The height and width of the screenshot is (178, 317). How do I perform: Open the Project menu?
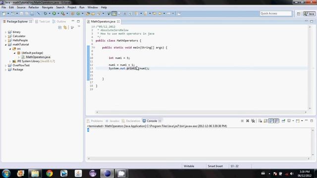pyautogui.click(x=72, y=7)
